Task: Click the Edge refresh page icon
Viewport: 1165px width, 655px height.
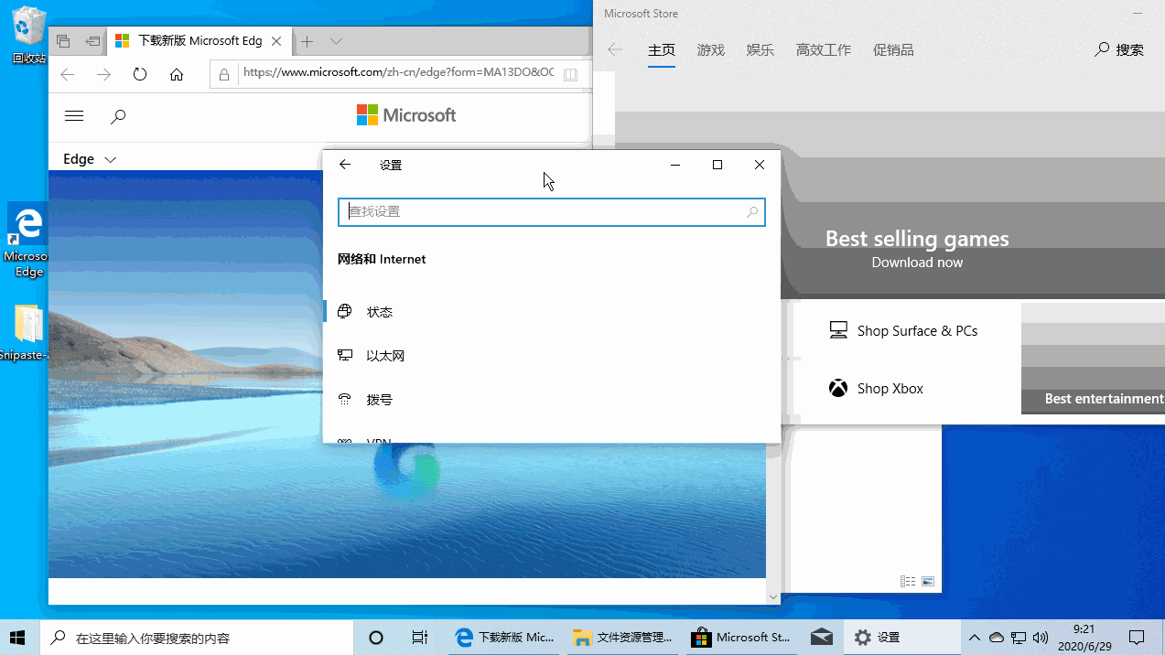Action: [140, 75]
